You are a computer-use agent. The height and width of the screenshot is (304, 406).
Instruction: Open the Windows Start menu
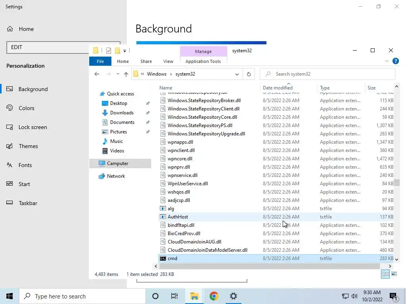point(10,296)
